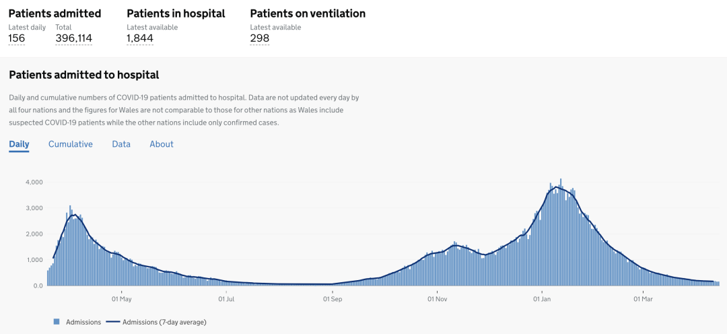Click the Patients in hospital heading
The image size is (727, 334).
coord(176,13)
